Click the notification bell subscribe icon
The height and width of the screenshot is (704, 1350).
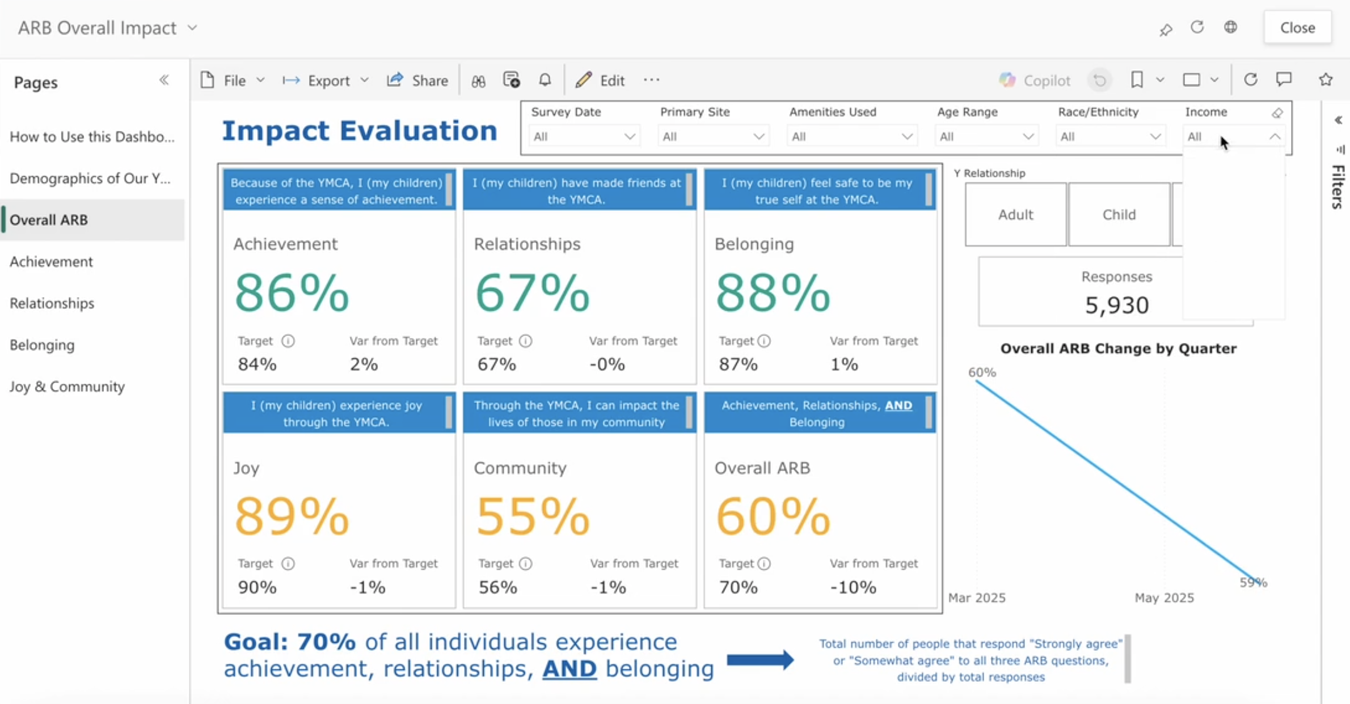coord(545,80)
